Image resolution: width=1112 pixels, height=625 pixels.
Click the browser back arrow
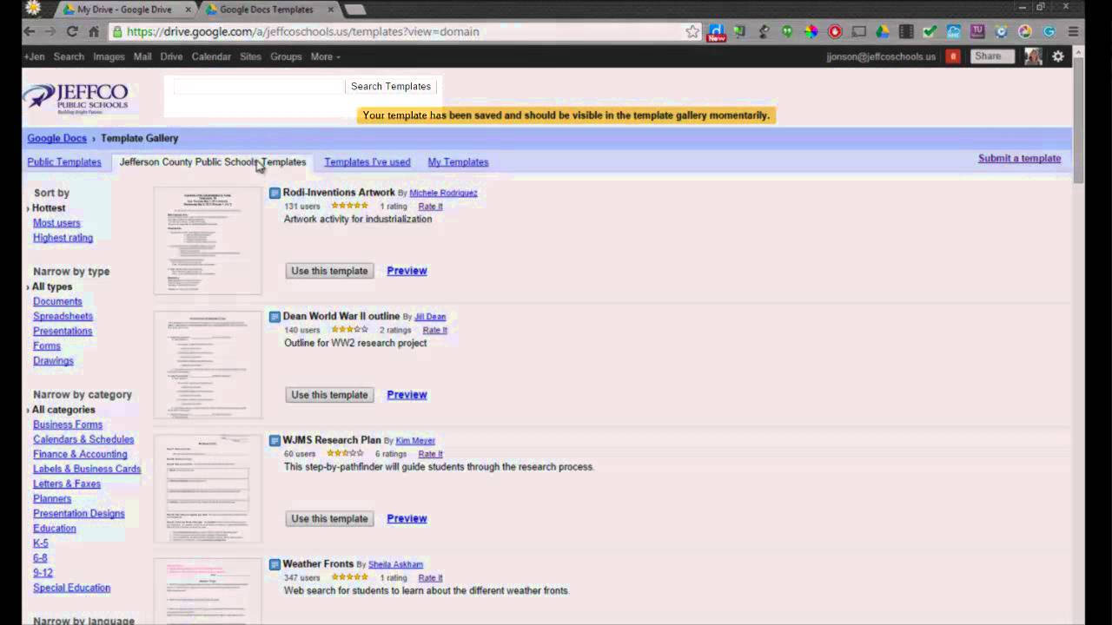click(x=30, y=31)
